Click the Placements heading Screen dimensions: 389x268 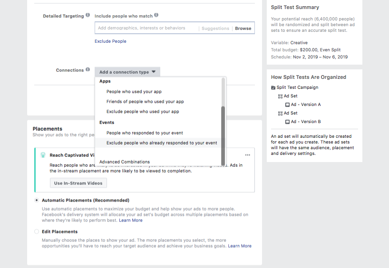[48, 129]
